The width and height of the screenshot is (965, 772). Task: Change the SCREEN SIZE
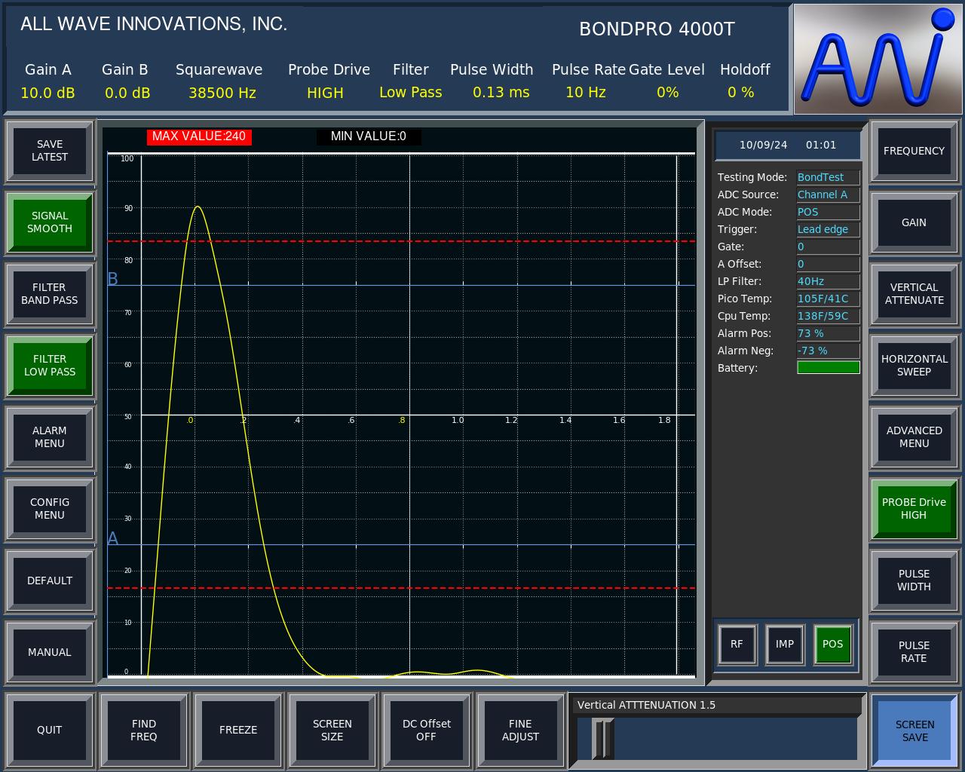point(332,730)
